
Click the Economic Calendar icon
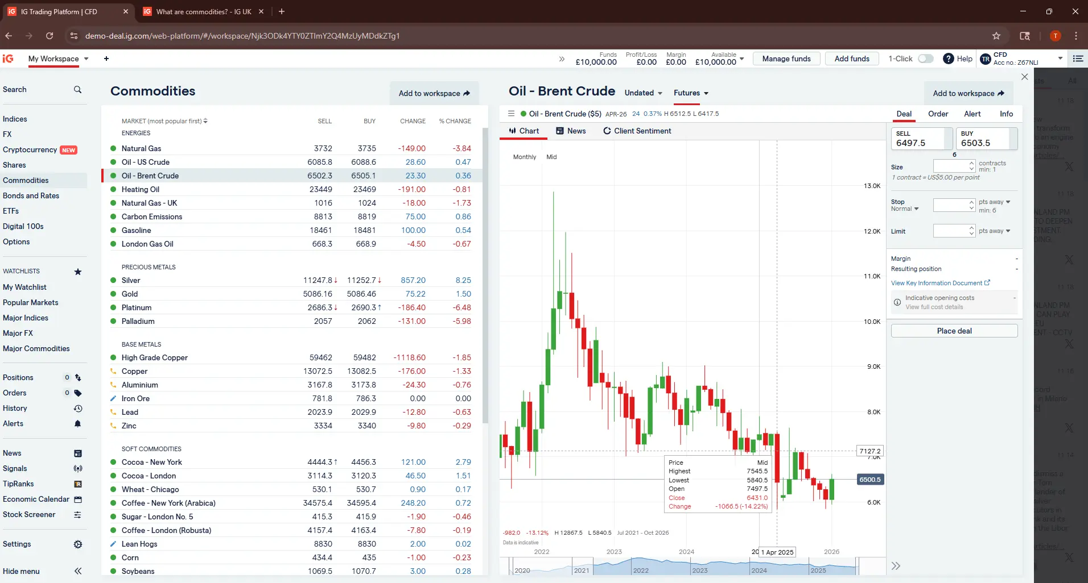click(x=78, y=499)
